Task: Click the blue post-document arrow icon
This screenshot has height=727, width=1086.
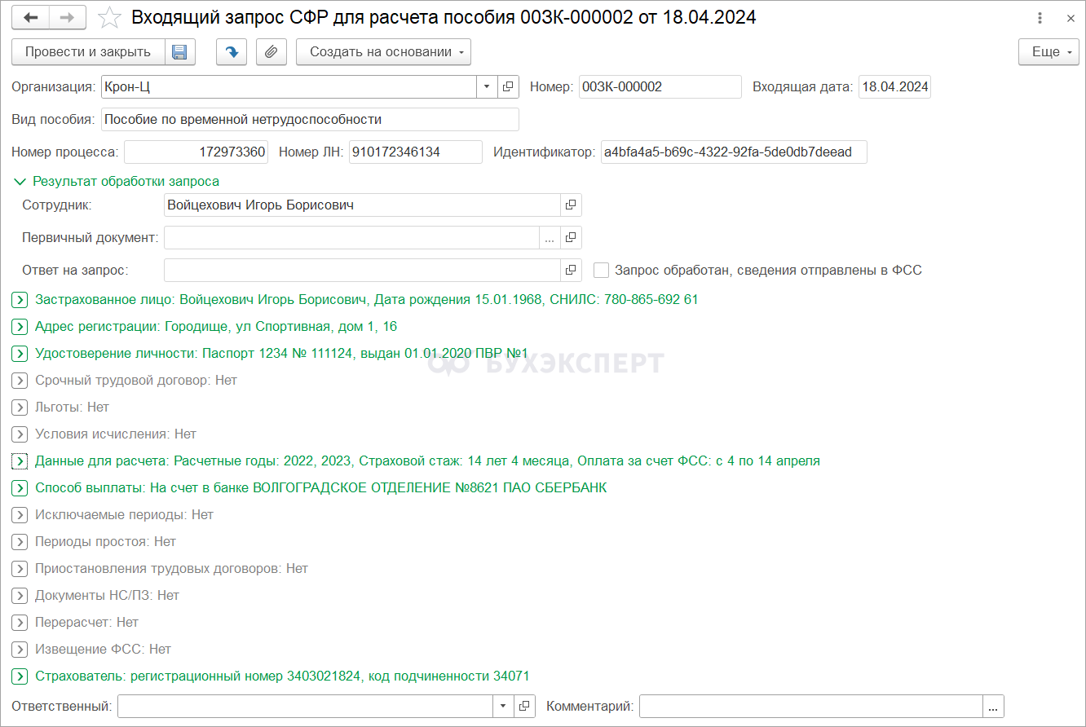Action: click(232, 52)
